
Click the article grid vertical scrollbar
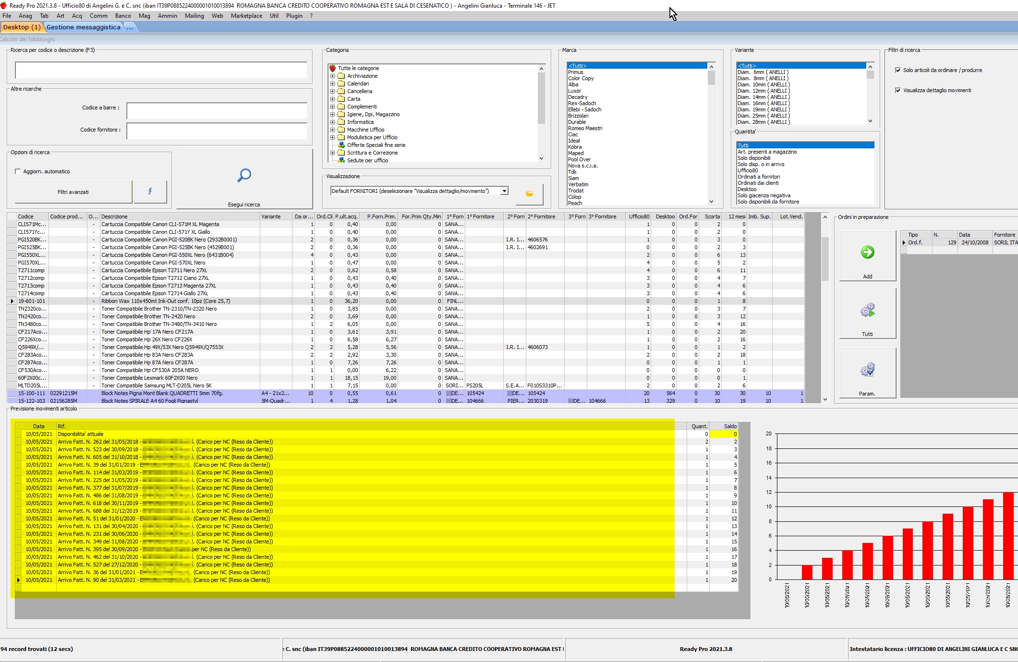click(x=825, y=309)
